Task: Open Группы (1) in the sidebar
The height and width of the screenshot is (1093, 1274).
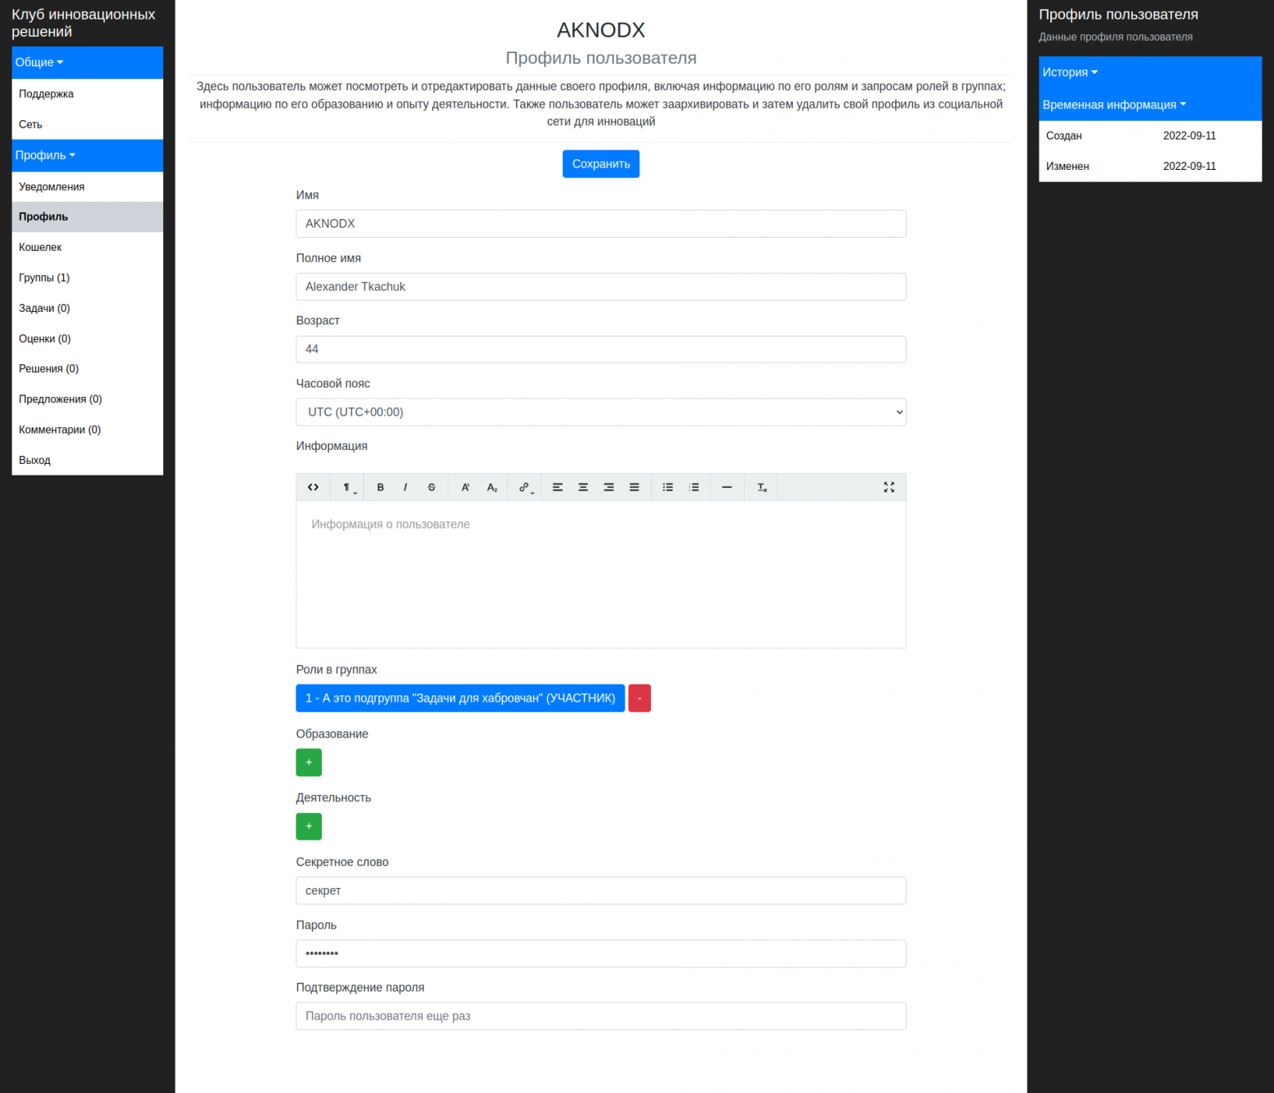Action: point(87,278)
